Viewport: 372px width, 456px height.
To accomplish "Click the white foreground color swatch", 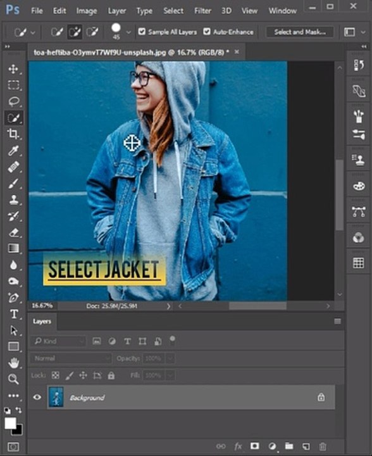I will (10, 423).
